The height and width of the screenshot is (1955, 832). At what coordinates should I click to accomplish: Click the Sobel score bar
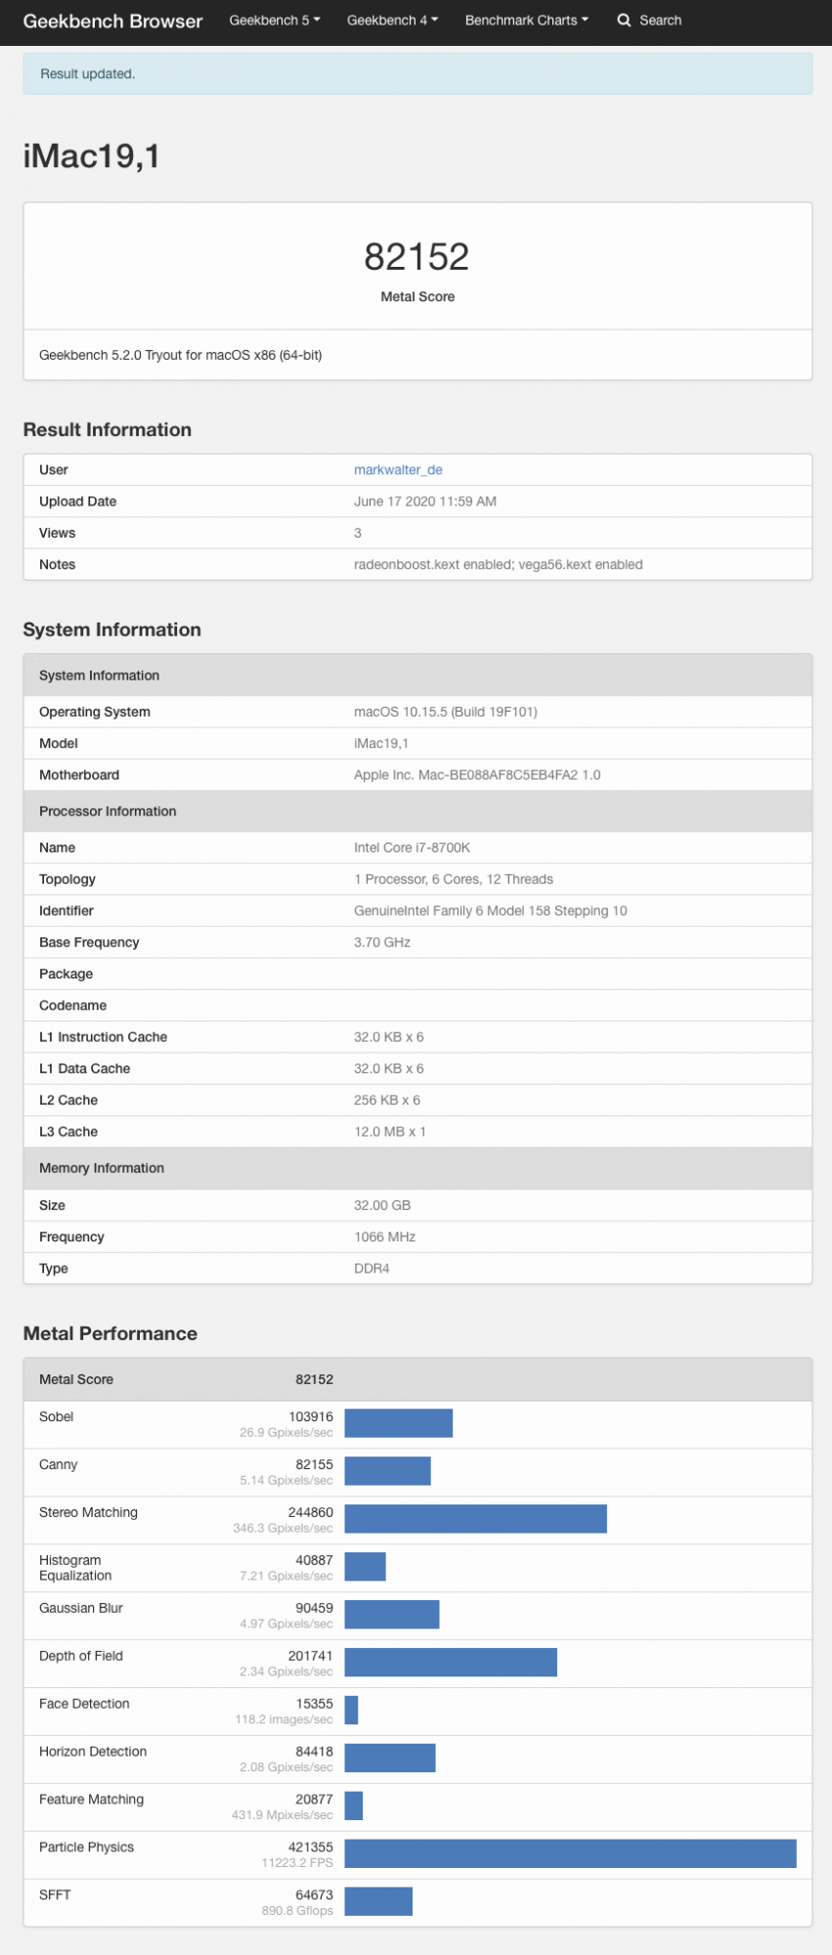click(x=399, y=1422)
